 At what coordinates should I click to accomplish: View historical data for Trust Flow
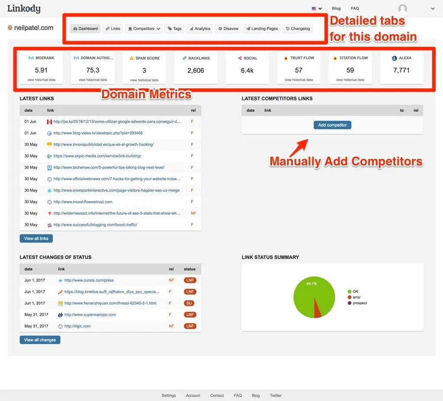[x=299, y=80]
